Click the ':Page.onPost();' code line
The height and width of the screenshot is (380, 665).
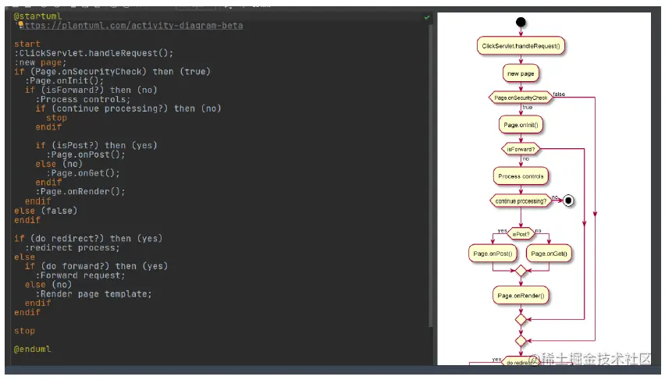pyautogui.click(x=86, y=154)
